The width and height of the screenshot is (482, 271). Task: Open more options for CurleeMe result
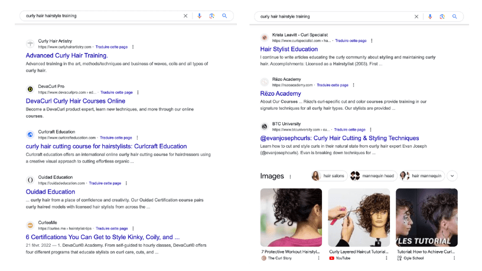[133, 228]
